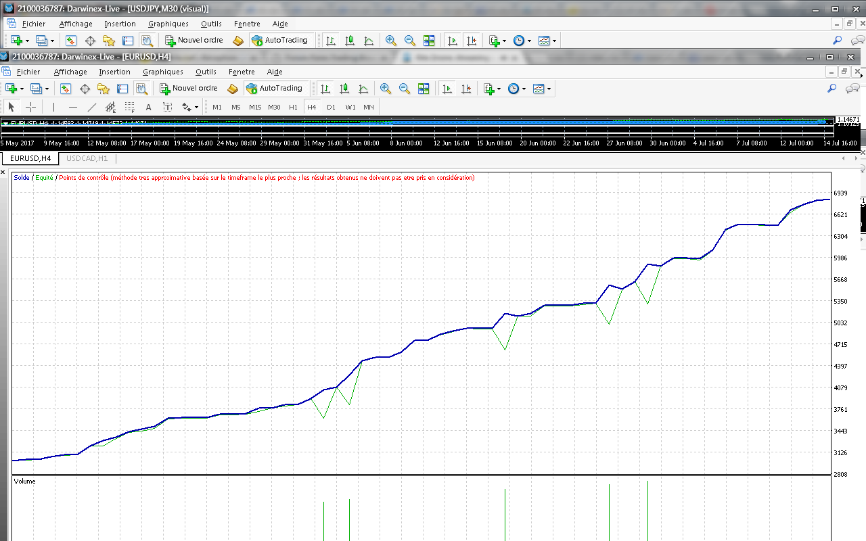
Task: Select the Crosshair tool in the drawing toolbar
Action: click(30, 107)
